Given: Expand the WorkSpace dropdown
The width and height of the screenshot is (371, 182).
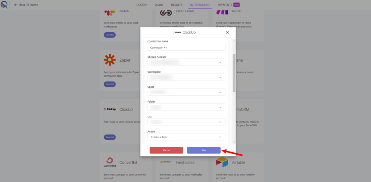Looking at the screenshot, I should pos(187,77).
